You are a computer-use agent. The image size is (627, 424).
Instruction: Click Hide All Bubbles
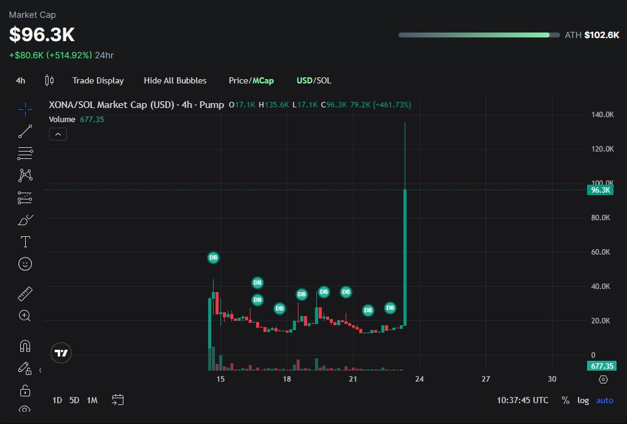click(x=175, y=81)
